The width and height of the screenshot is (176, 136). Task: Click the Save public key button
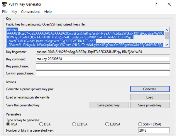109,105
